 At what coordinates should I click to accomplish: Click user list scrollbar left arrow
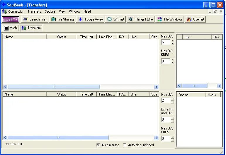pyautogui.click(x=179, y=86)
